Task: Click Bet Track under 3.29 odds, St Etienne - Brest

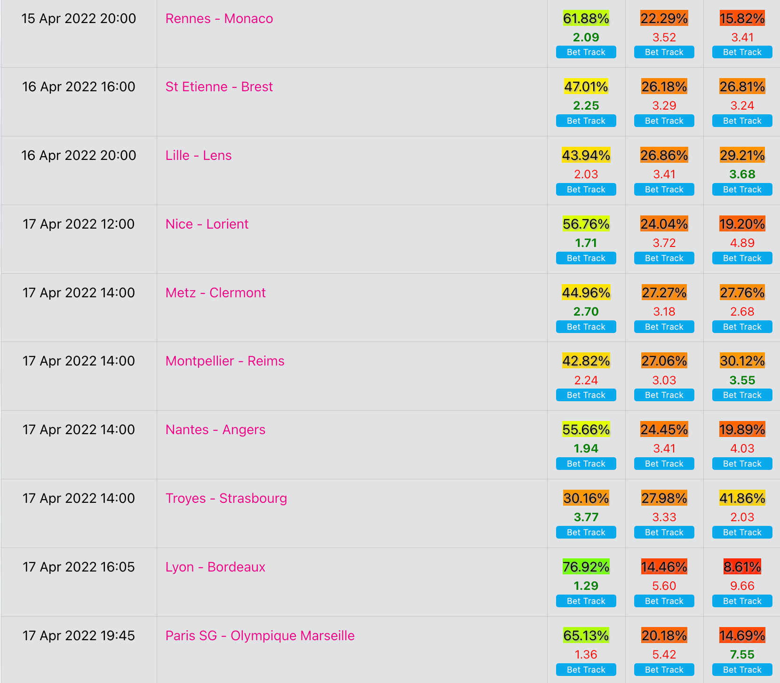Action: [x=664, y=121]
